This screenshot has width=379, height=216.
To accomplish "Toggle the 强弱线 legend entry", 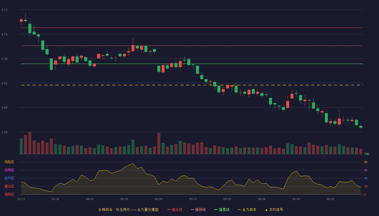I will pyautogui.click(x=198, y=210).
